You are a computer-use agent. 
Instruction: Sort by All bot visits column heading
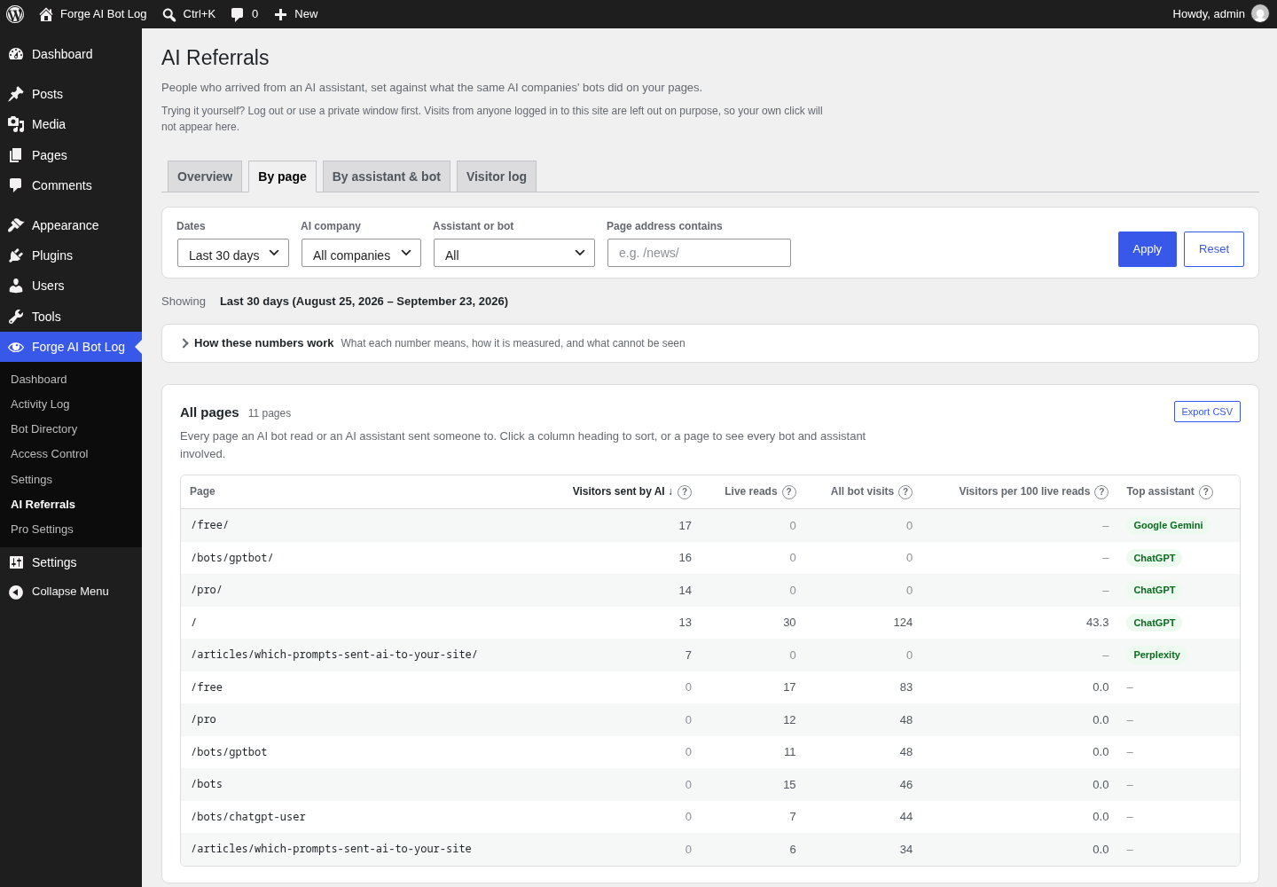pos(862,491)
